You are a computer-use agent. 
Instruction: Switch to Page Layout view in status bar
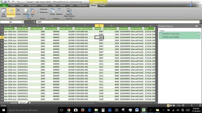[171, 105]
